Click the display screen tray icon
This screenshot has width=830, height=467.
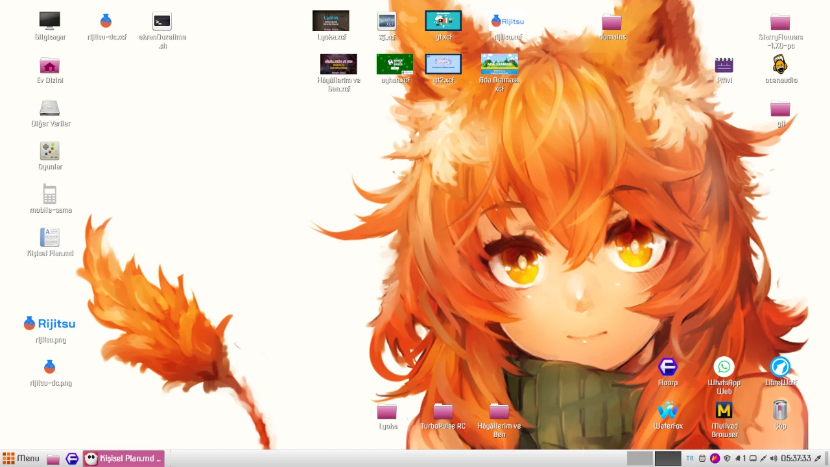pyautogui.click(x=753, y=459)
